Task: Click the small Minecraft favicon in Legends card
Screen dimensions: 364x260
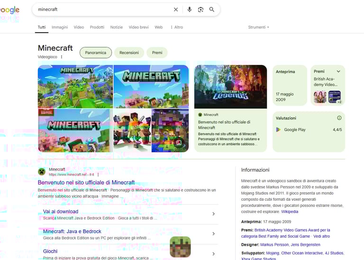Action: click(x=200, y=114)
